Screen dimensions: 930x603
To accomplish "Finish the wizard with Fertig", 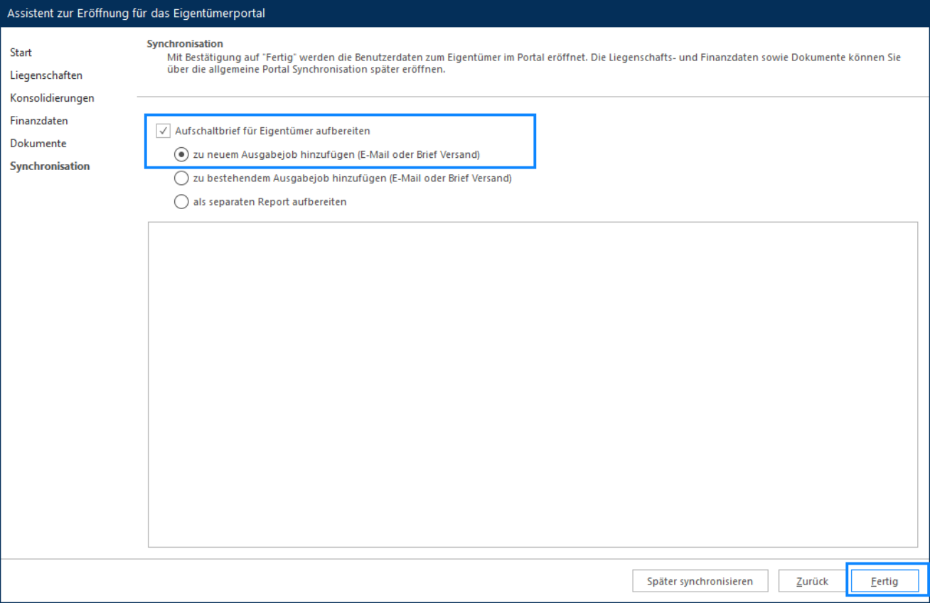I will pos(885,581).
